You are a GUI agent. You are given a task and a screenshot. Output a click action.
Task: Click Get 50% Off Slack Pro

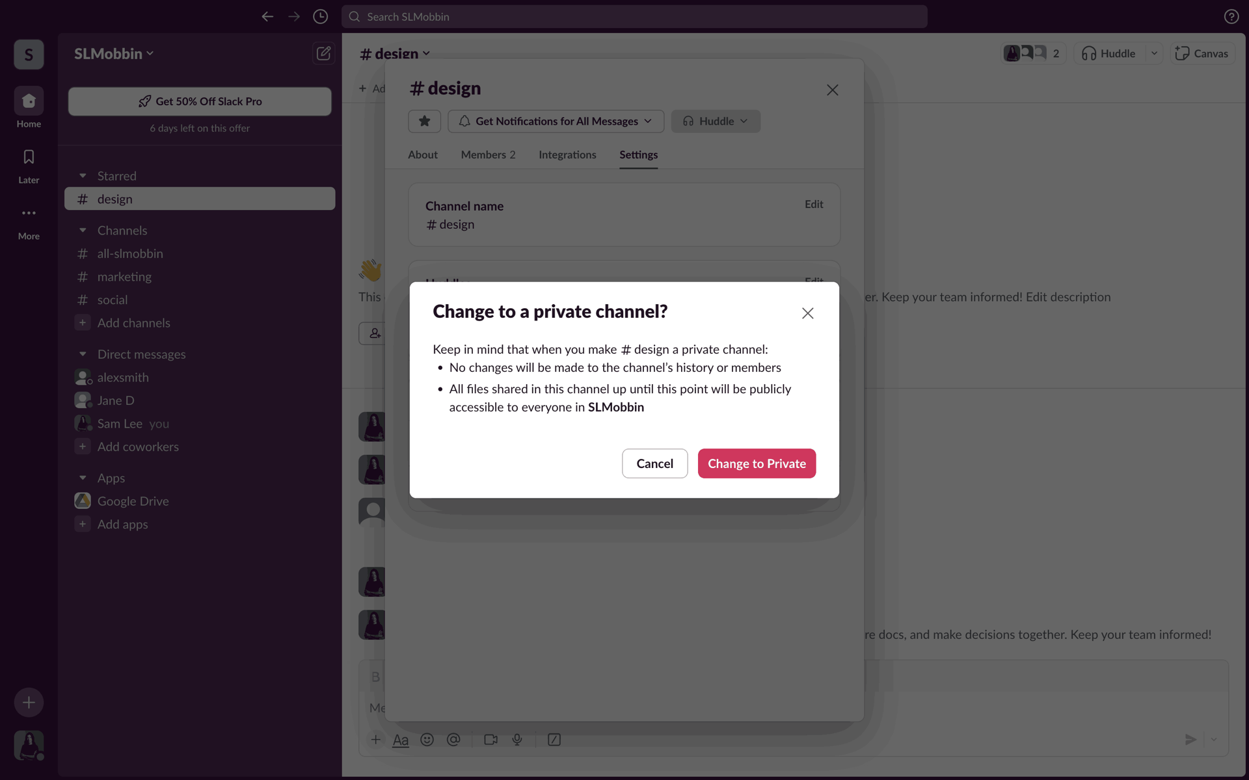click(200, 101)
